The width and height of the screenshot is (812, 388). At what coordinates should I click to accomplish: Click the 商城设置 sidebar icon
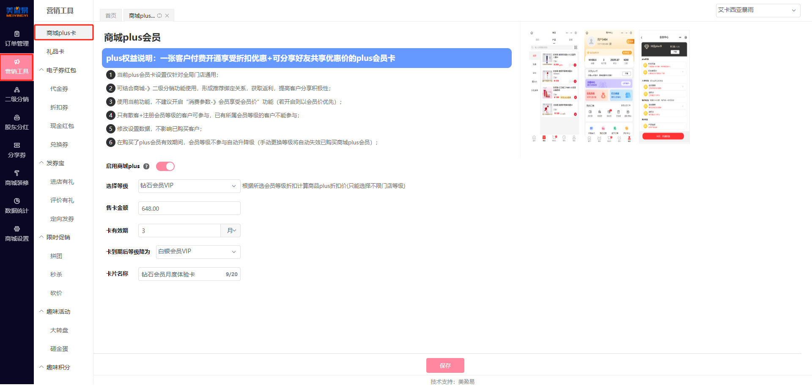tap(16, 233)
